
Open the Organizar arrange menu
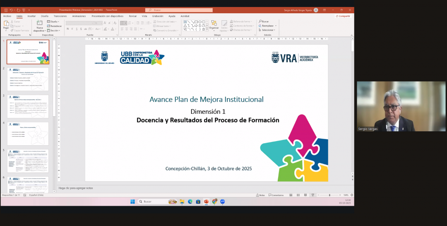pos(214,25)
